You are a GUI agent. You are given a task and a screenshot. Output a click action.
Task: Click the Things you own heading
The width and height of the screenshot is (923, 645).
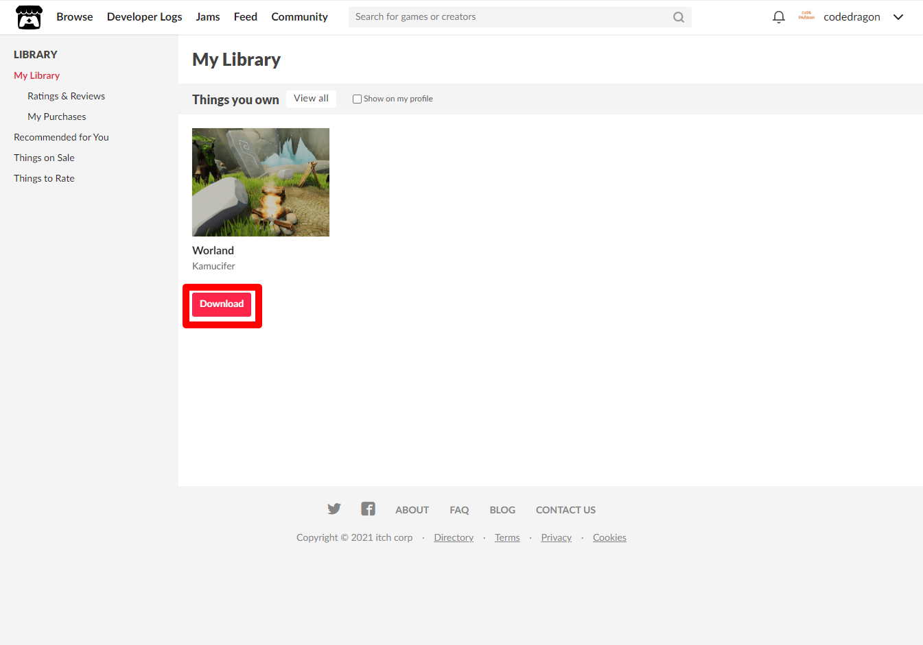point(235,99)
